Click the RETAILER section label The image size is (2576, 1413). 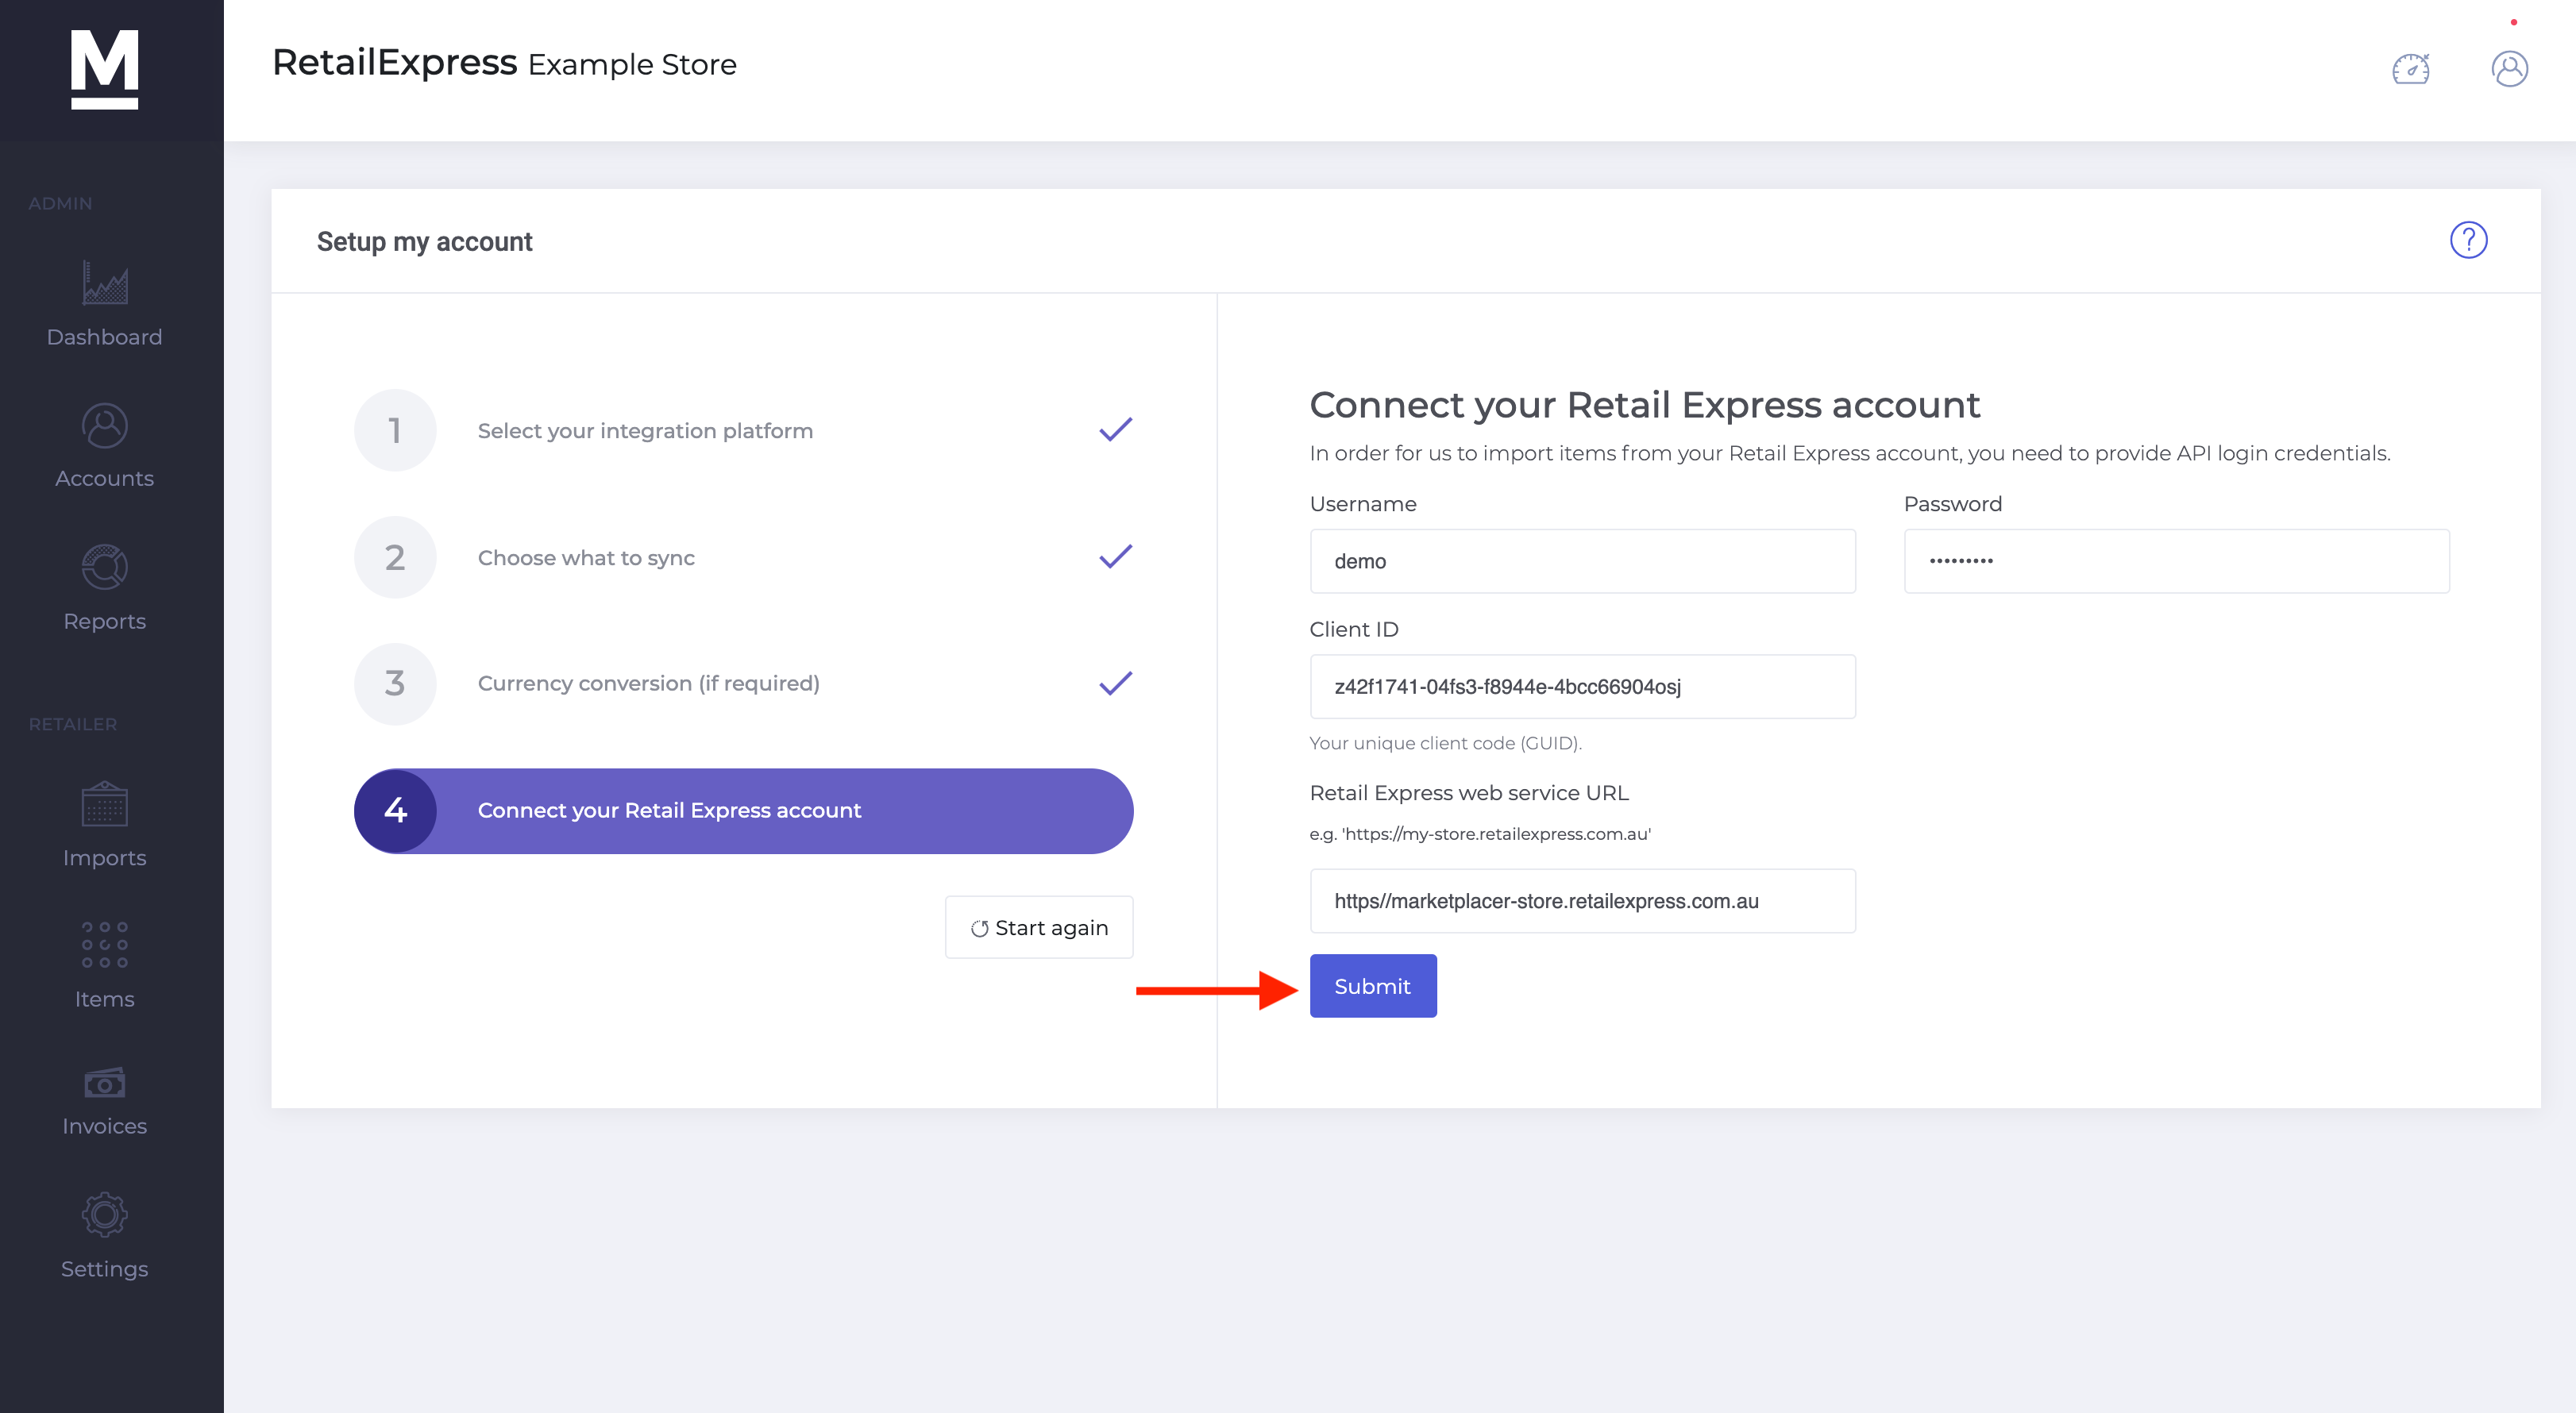pos(72,724)
